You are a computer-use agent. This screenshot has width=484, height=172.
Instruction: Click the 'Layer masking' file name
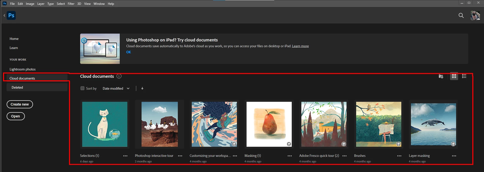[x=419, y=156]
